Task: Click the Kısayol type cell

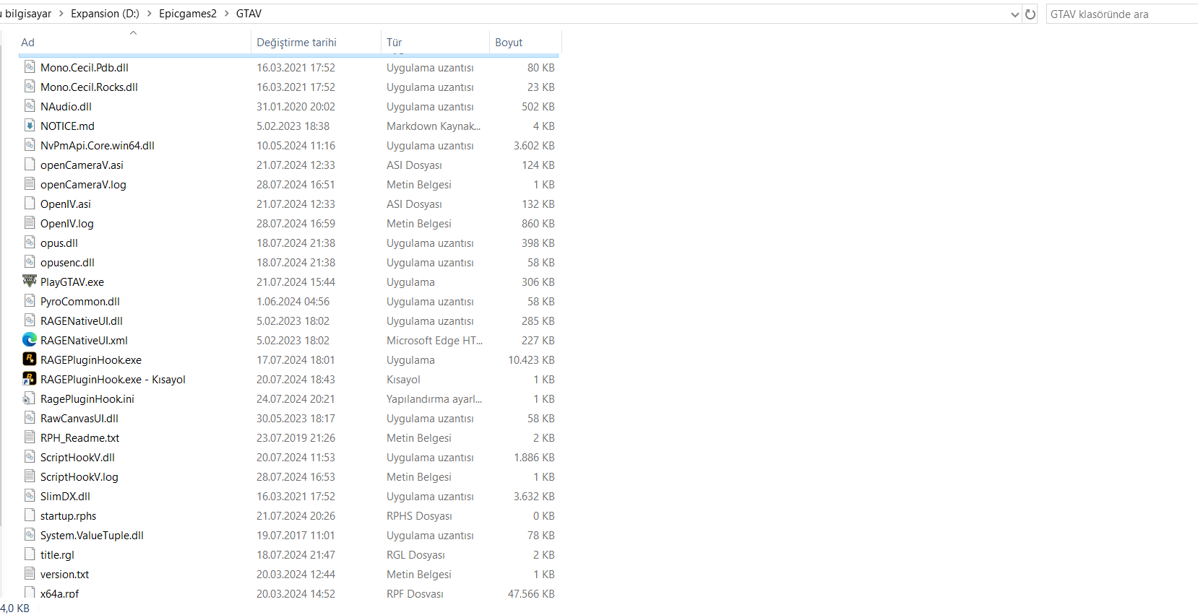Action: coord(403,379)
